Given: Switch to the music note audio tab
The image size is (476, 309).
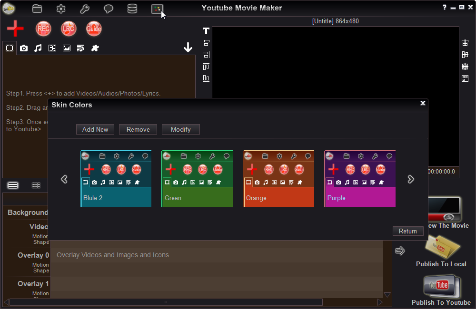Looking at the screenshot, I should [38, 48].
